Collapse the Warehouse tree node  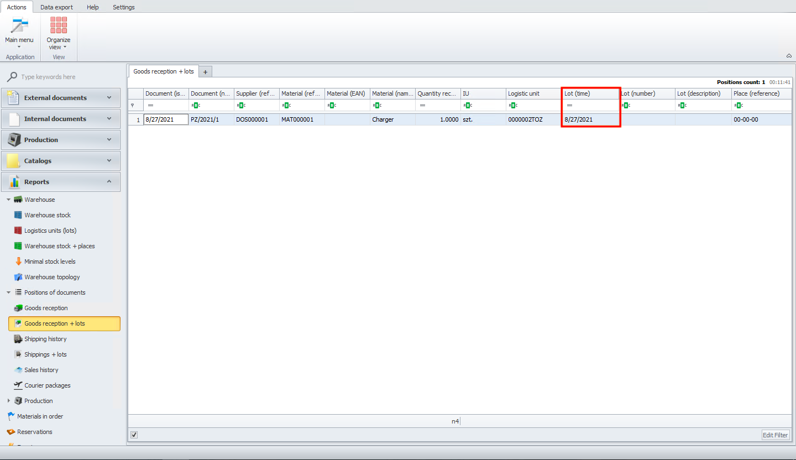8,200
